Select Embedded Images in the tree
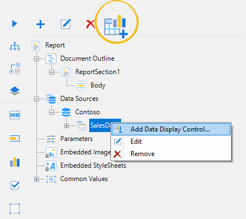 click(x=85, y=152)
